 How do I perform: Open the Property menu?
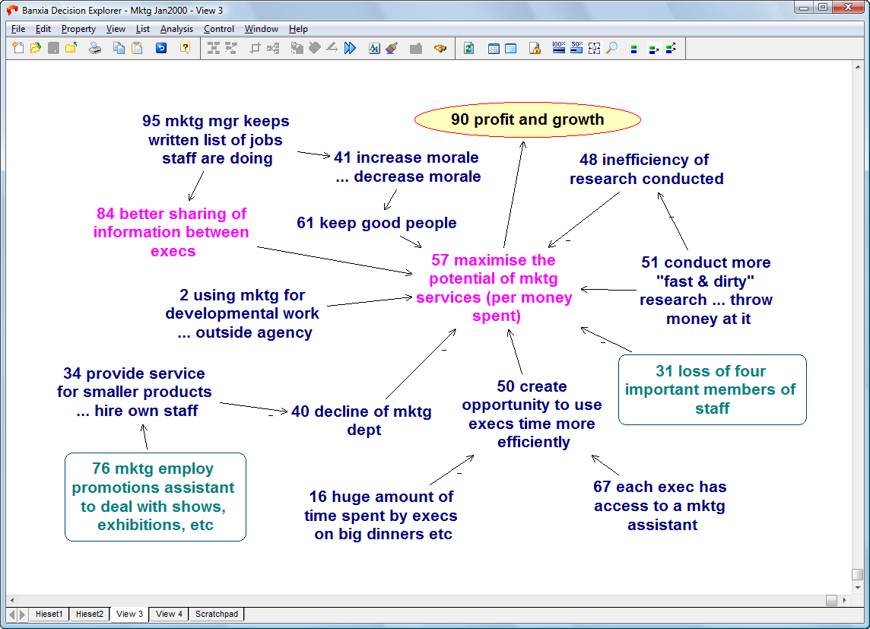coord(78,29)
